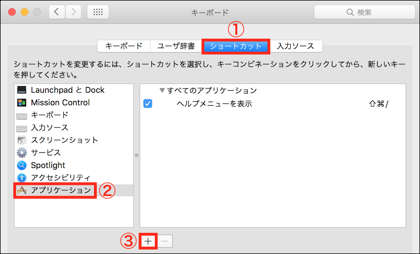Screen dimensions: 420x254
Task: Add a new shortcut with the plus button
Action: (x=148, y=241)
